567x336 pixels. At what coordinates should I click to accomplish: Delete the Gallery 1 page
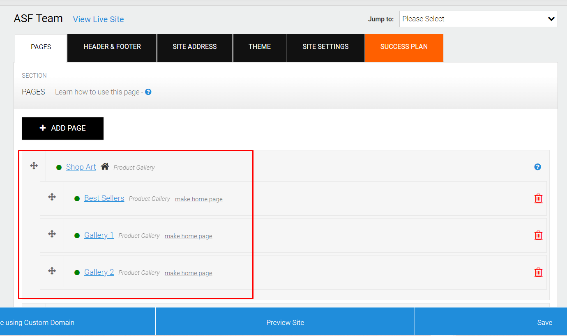(x=538, y=235)
